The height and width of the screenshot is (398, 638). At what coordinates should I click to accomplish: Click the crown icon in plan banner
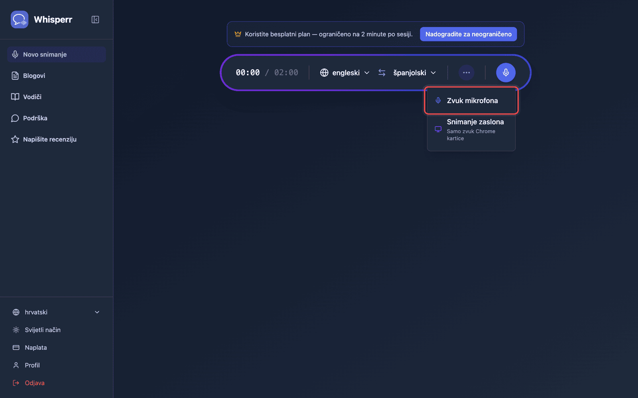coord(238,34)
